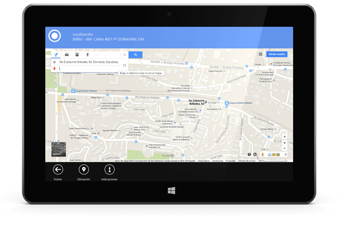The width and height of the screenshot is (340, 226).
Task: Show more travel modes ellipsis
Action: tap(96, 55)
